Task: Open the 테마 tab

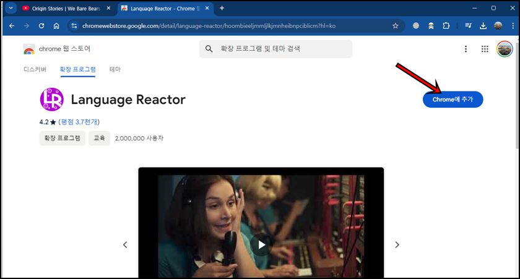Action: 115,69
